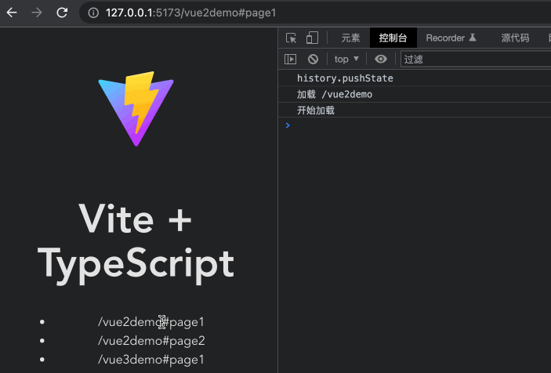
Task: Activate the inspect element picker icon
Action: pos(291,38)
